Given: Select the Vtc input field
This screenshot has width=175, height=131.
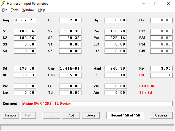Looking at the screenshot, I should pyautogui.click(x=116, y=86).
